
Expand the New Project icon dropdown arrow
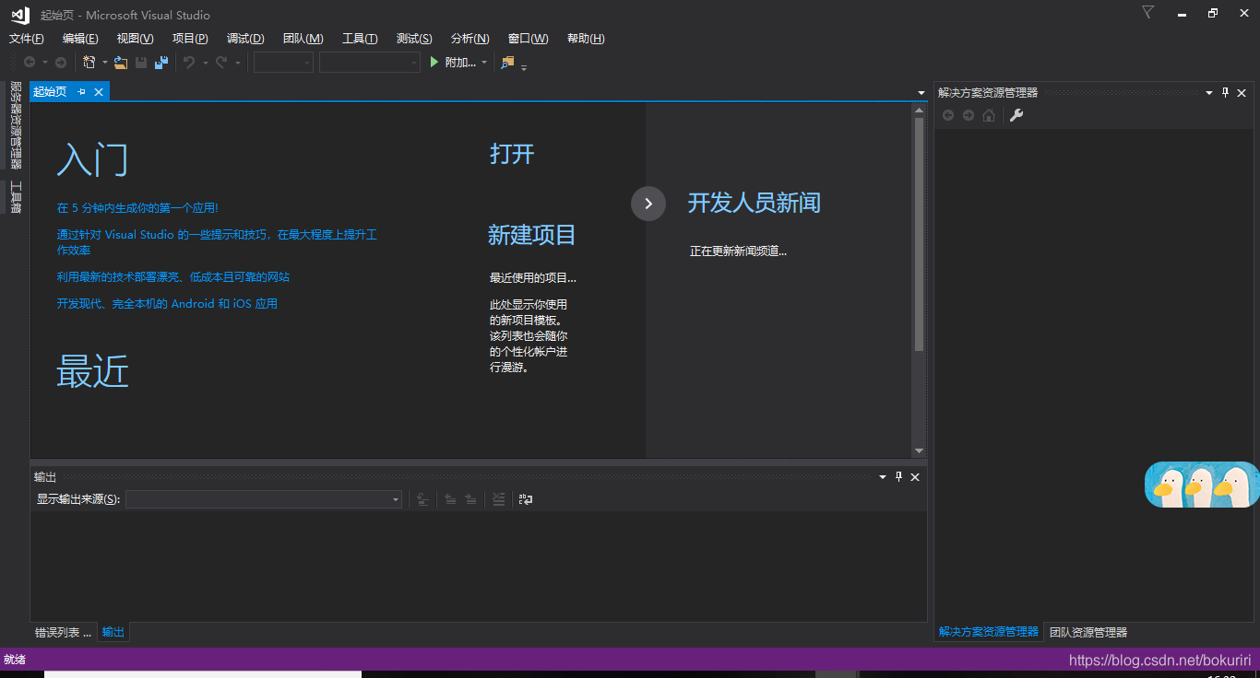tap(105, 63)
